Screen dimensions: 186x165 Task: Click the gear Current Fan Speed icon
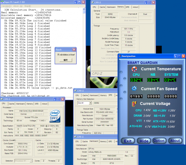[134, 88]
